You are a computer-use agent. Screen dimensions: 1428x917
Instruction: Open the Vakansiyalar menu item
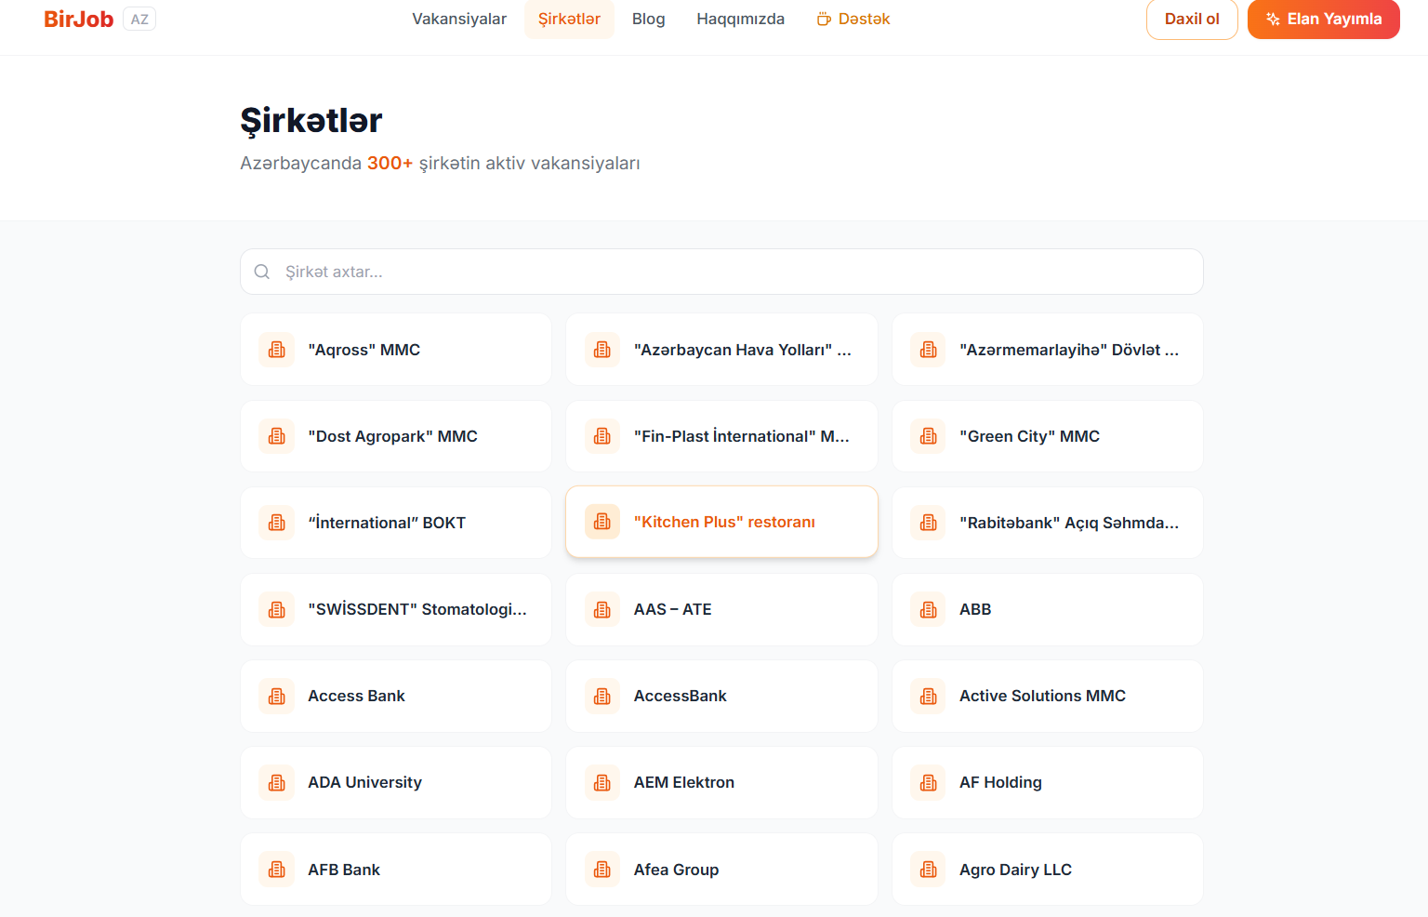point(459,19)
